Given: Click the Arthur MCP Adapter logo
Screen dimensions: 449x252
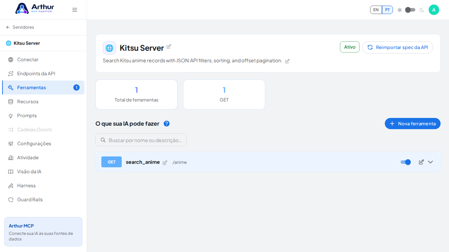Looking at the screenshot, I should [35, 8].
